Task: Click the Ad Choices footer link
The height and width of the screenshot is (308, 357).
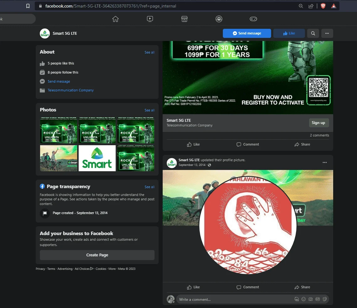Action: point(84,269)
